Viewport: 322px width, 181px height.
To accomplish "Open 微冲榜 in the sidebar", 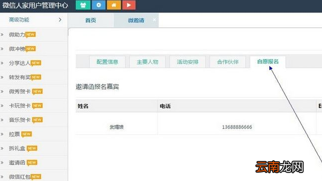I will (x=17, y=49).
